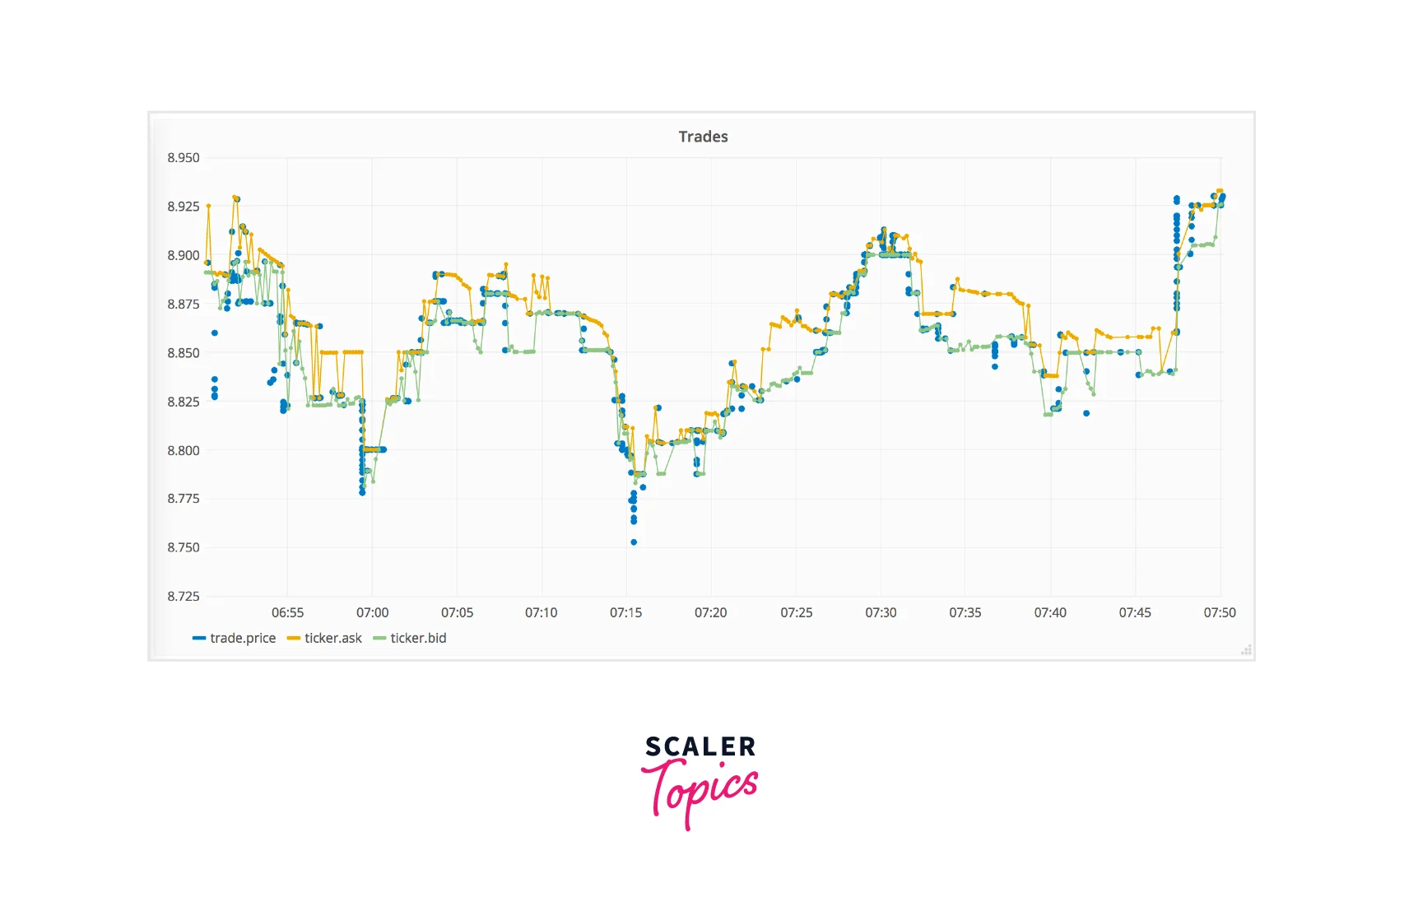The width and height of the screenshot is (1404, 916).
Task: Click the blue trade.price legend color swatch
Action: (199, 639)
